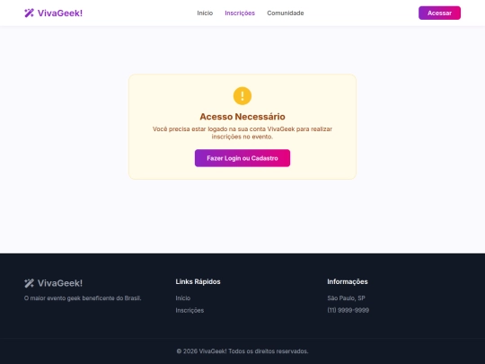Click the yellow exclamation warning icon

(242, 96)
